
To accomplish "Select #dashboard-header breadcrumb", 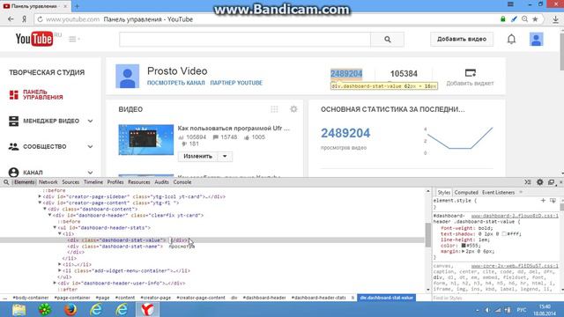I will [x=264, y=298].
